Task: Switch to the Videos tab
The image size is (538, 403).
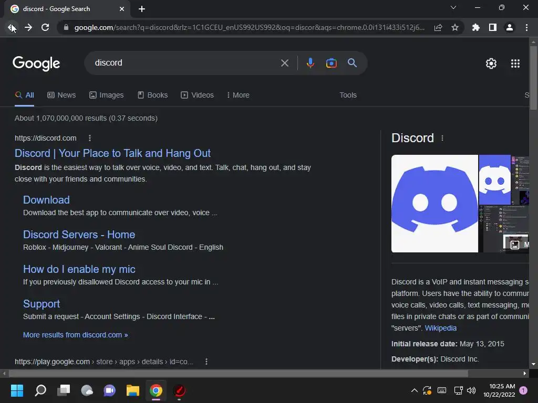Action: 198,96
